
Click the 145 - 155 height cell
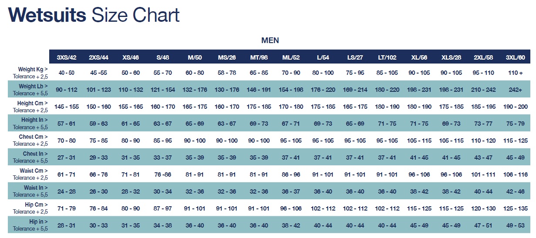pyautogui.click(x=67, y=107)
